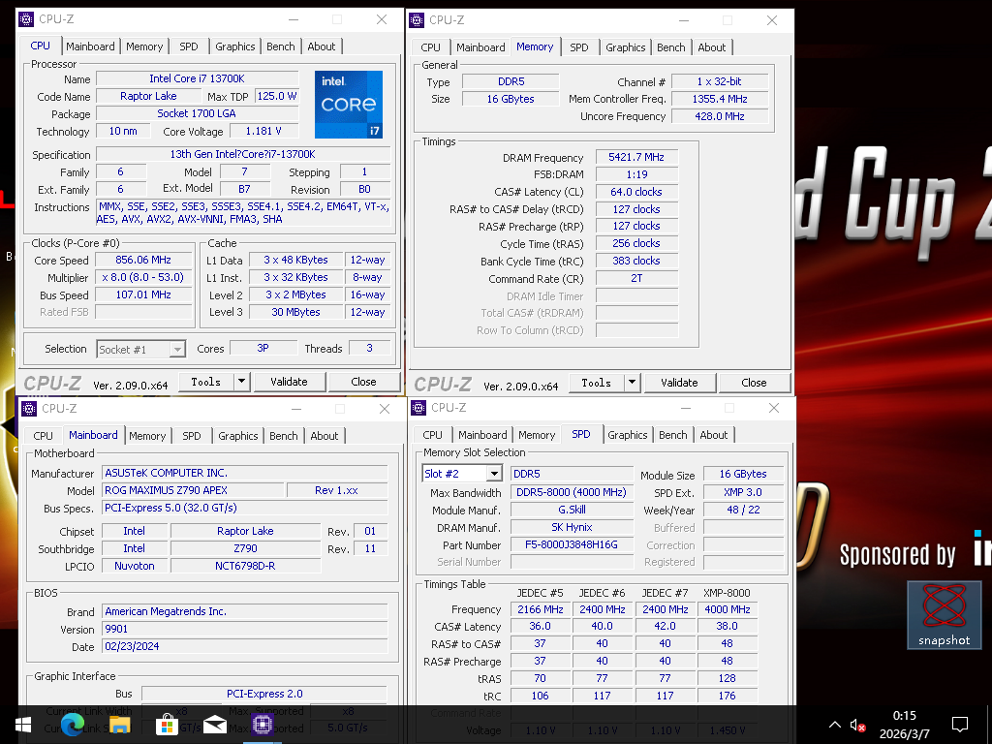Image resolution: width=992 pixels, height=744 pixels.
Task: Click the taskbar clock showing 0:15
Action: (x=905, y=716)
